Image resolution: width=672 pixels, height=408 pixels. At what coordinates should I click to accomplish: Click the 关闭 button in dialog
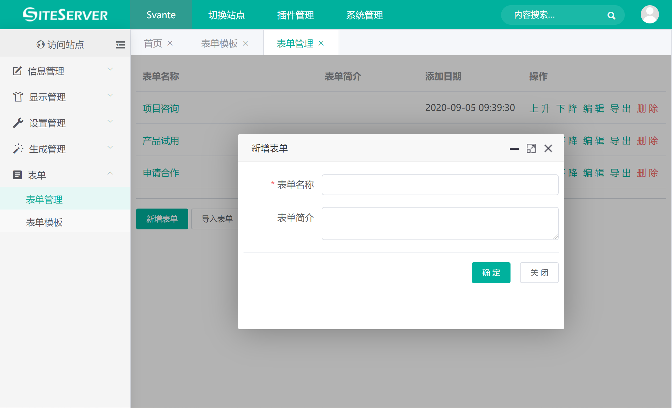(539, 273)
